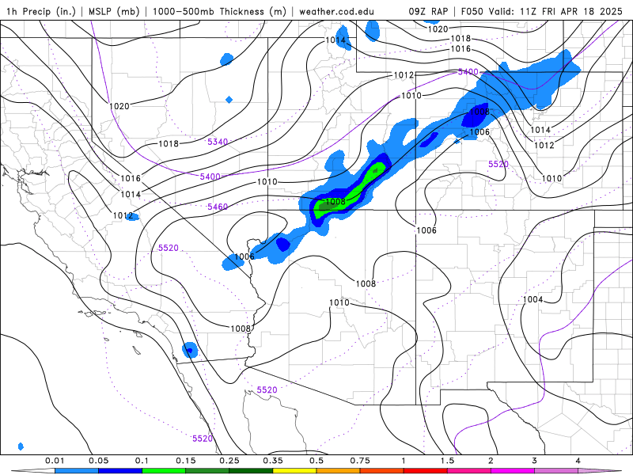Click the 0.05 legend value

(98, 461)
